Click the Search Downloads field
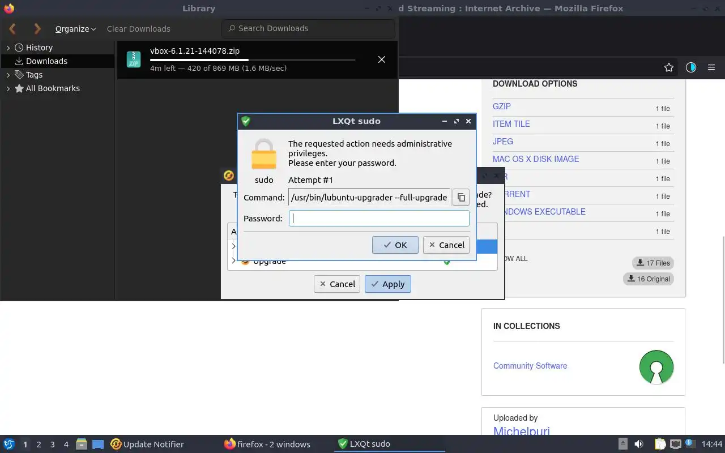The height and width of the screenshot is (453, 725). [308, 28]
